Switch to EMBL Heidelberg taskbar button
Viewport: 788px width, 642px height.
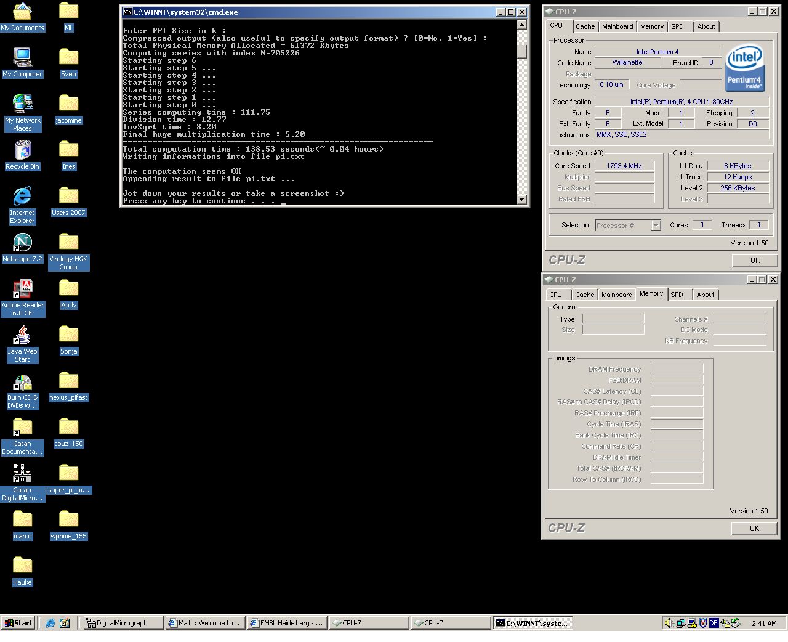coord(287,623)
